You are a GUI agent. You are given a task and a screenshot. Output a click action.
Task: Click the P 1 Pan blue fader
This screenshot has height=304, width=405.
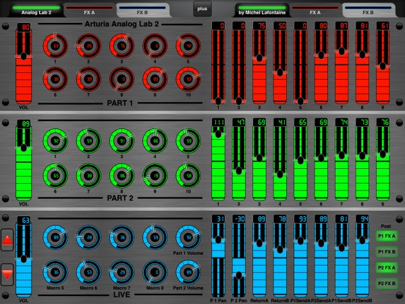tap(218, 260)
